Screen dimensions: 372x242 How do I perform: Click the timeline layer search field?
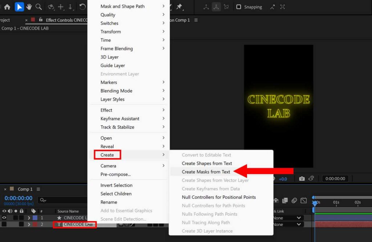coord(63,200)
